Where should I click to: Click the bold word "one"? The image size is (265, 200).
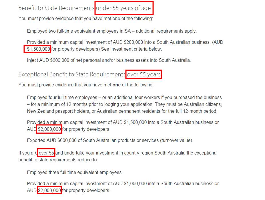[x=116, y=85]
